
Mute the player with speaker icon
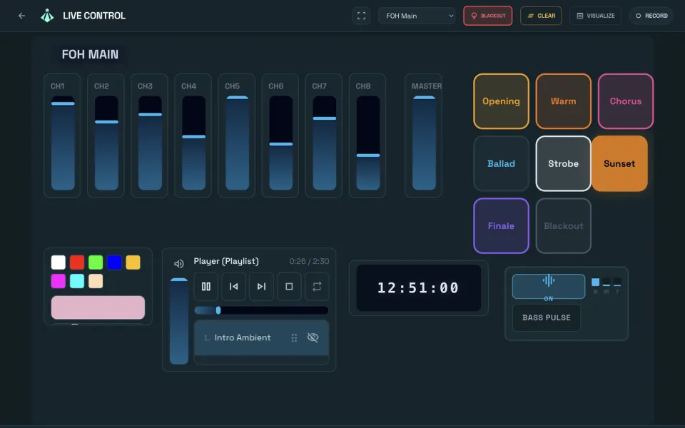click(x=178, y=264)
